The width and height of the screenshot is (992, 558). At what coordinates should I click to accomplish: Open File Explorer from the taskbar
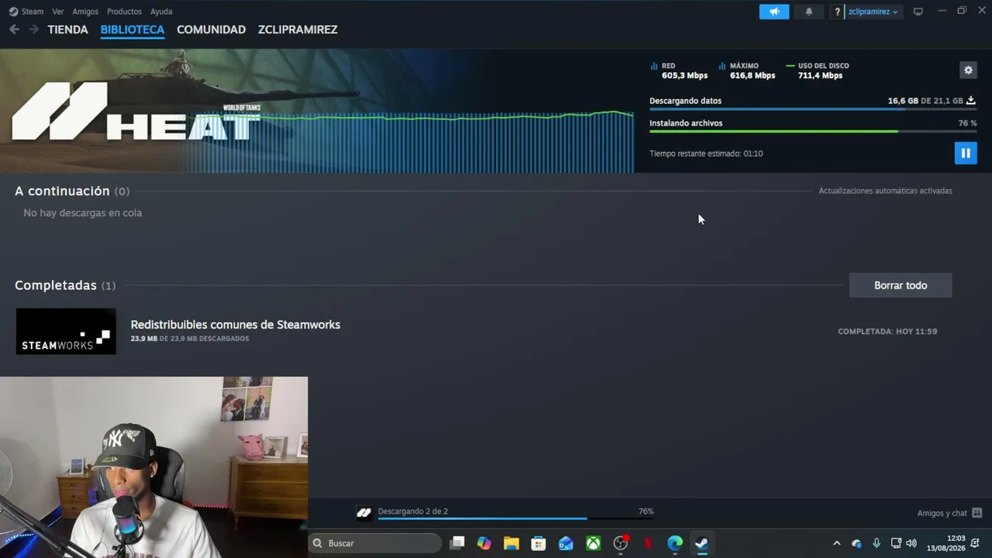coord(511,543)
